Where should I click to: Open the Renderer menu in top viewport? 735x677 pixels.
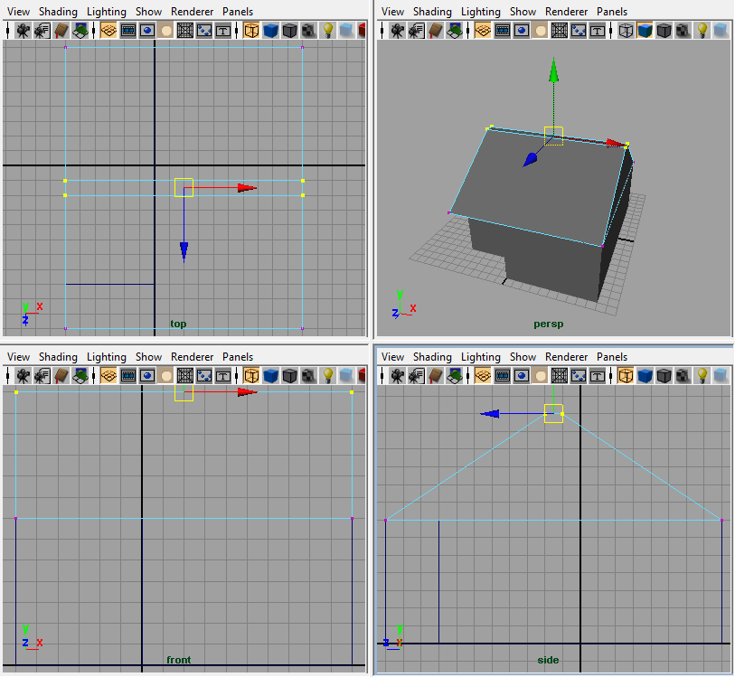pyautogui.click(x=192, y=11)
